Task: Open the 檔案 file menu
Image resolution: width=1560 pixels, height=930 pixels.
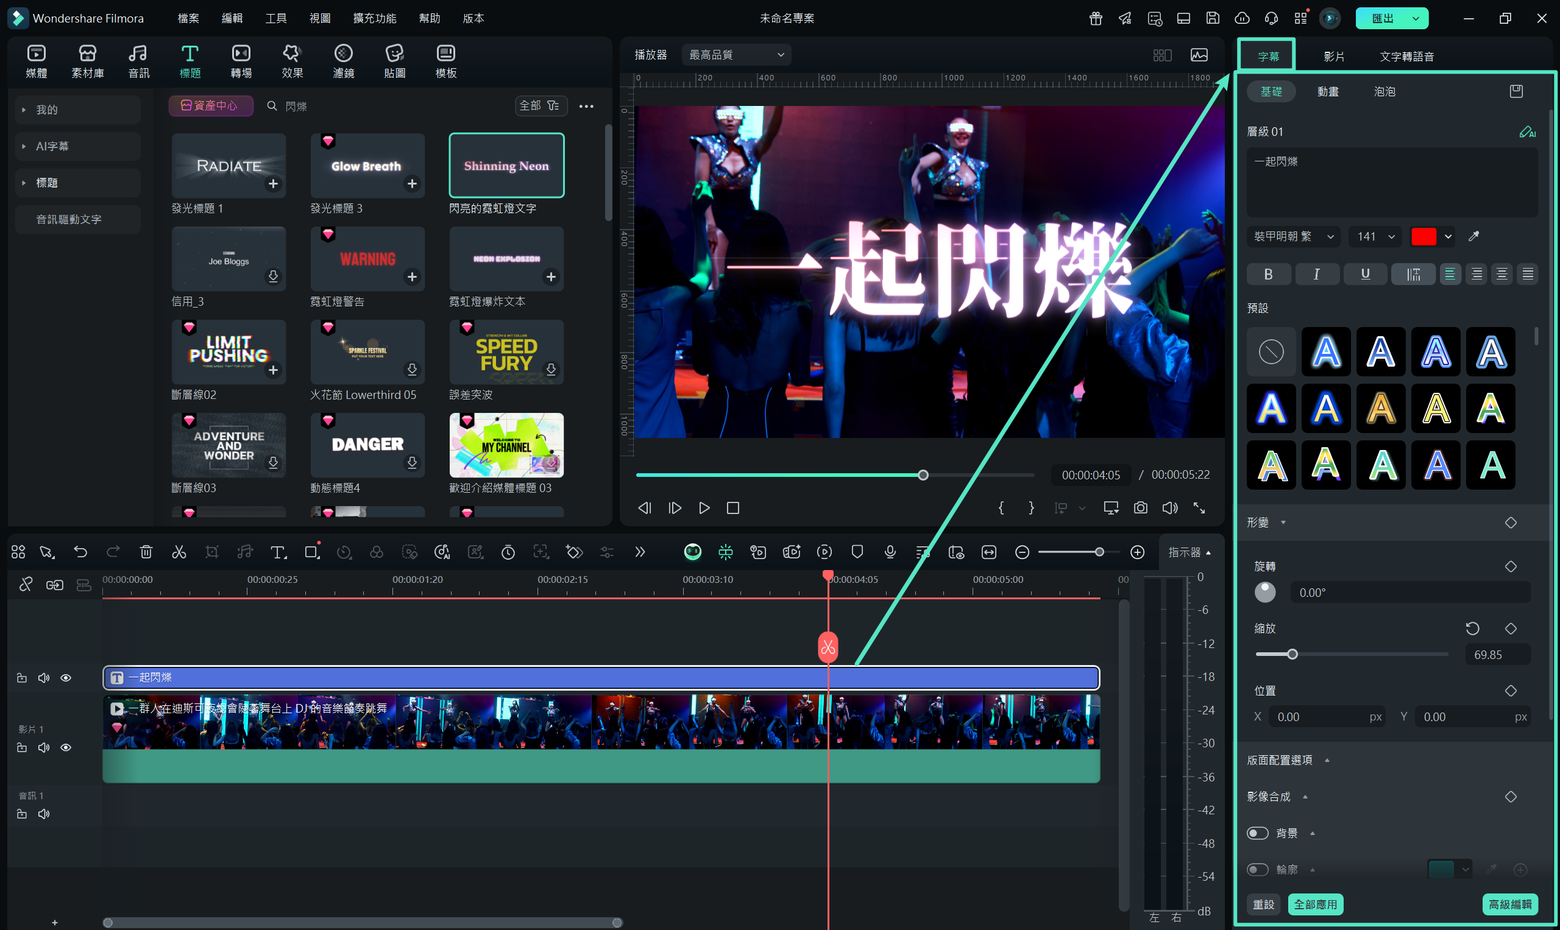Action: pos(188,18)
